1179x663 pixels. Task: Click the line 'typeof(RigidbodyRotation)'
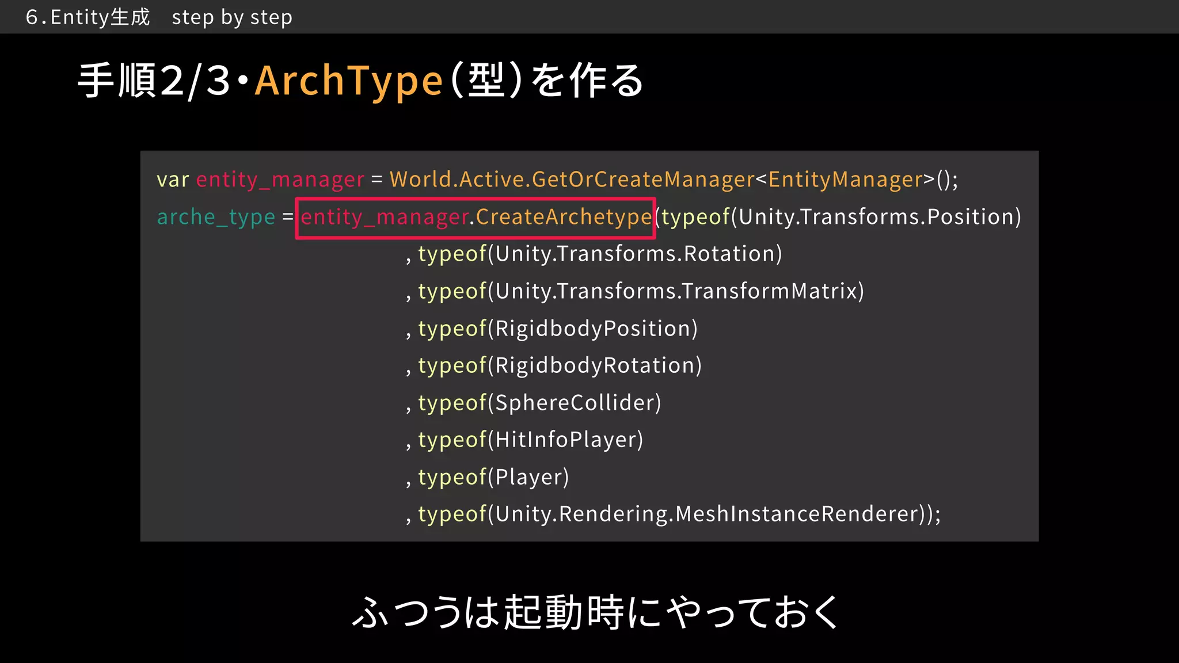(x=560, y=365)
